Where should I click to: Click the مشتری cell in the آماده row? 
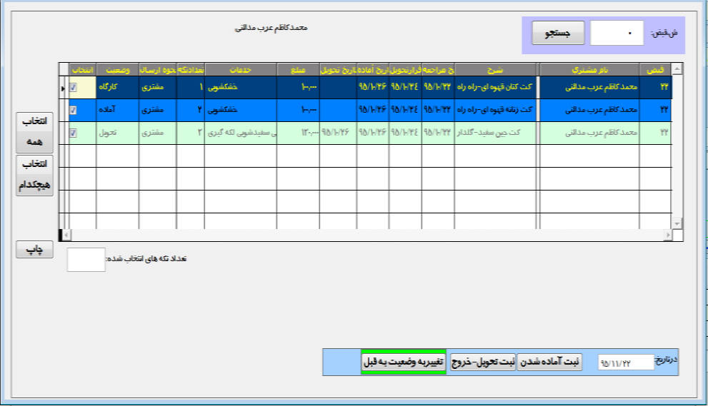[158, 111]
